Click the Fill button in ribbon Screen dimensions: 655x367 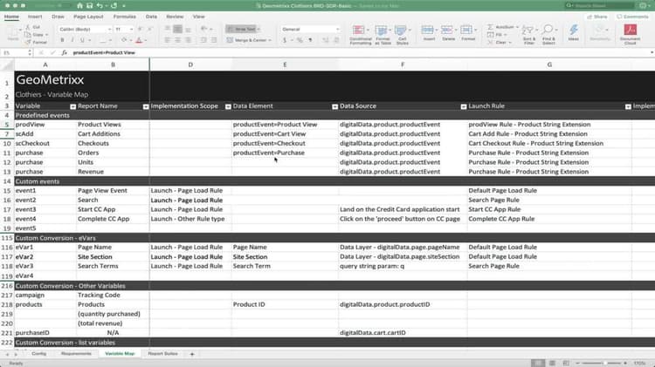tap(497, 35)
